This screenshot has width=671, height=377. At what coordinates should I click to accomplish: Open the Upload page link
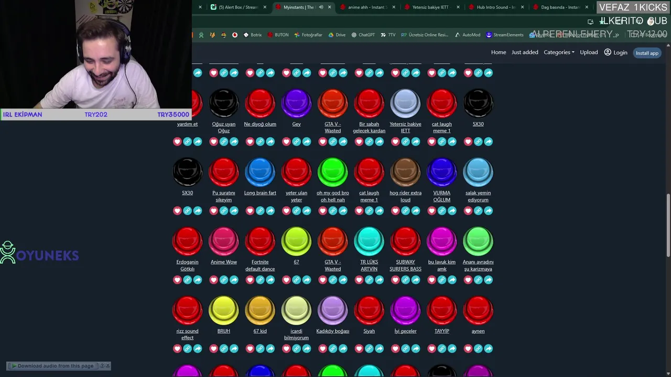click(x=589, y=52)
